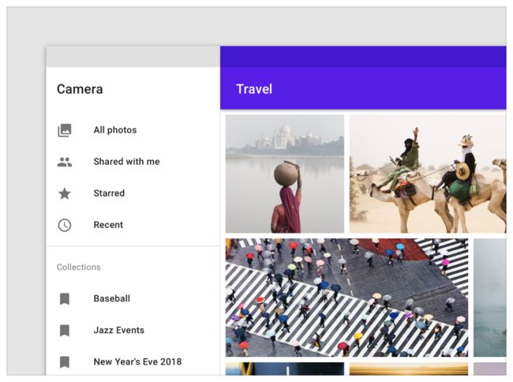Open Recent photos
513x382 pixels.
pos(133,226)
